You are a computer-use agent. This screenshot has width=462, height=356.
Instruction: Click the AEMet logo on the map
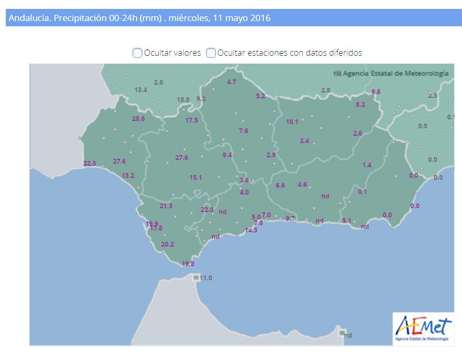tap(423, 329)
